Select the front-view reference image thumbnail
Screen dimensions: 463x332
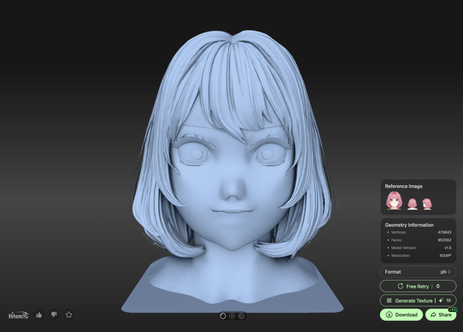[394, 201]
